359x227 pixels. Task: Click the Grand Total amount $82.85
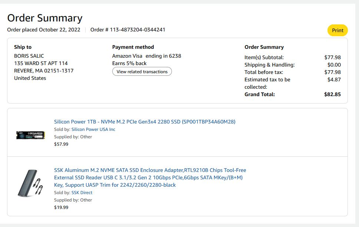tap(332, 94)
